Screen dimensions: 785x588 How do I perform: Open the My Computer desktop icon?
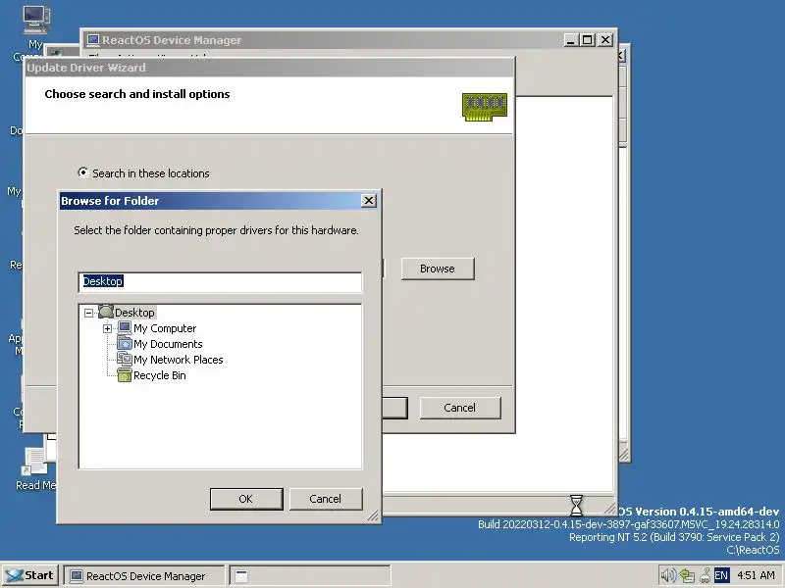pyautogui.click(x=35, y=20)
